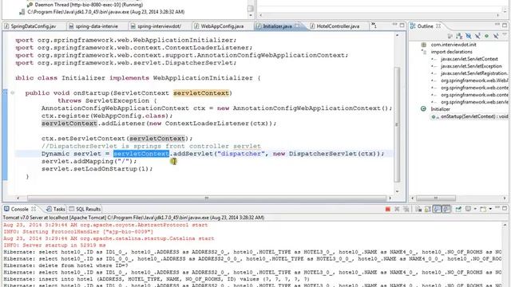This screenshot has width=511, height=287.
Task: Minimize the Outline panel
Action: click(497, 25)
